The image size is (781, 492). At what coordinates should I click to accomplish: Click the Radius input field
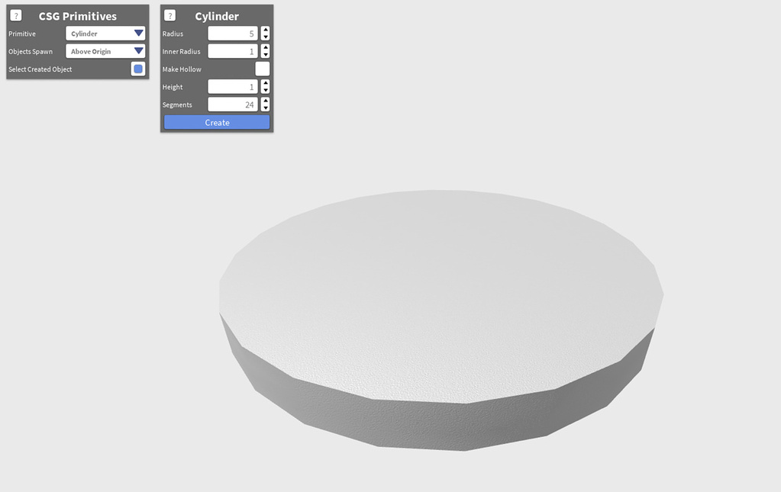point(231,33)
